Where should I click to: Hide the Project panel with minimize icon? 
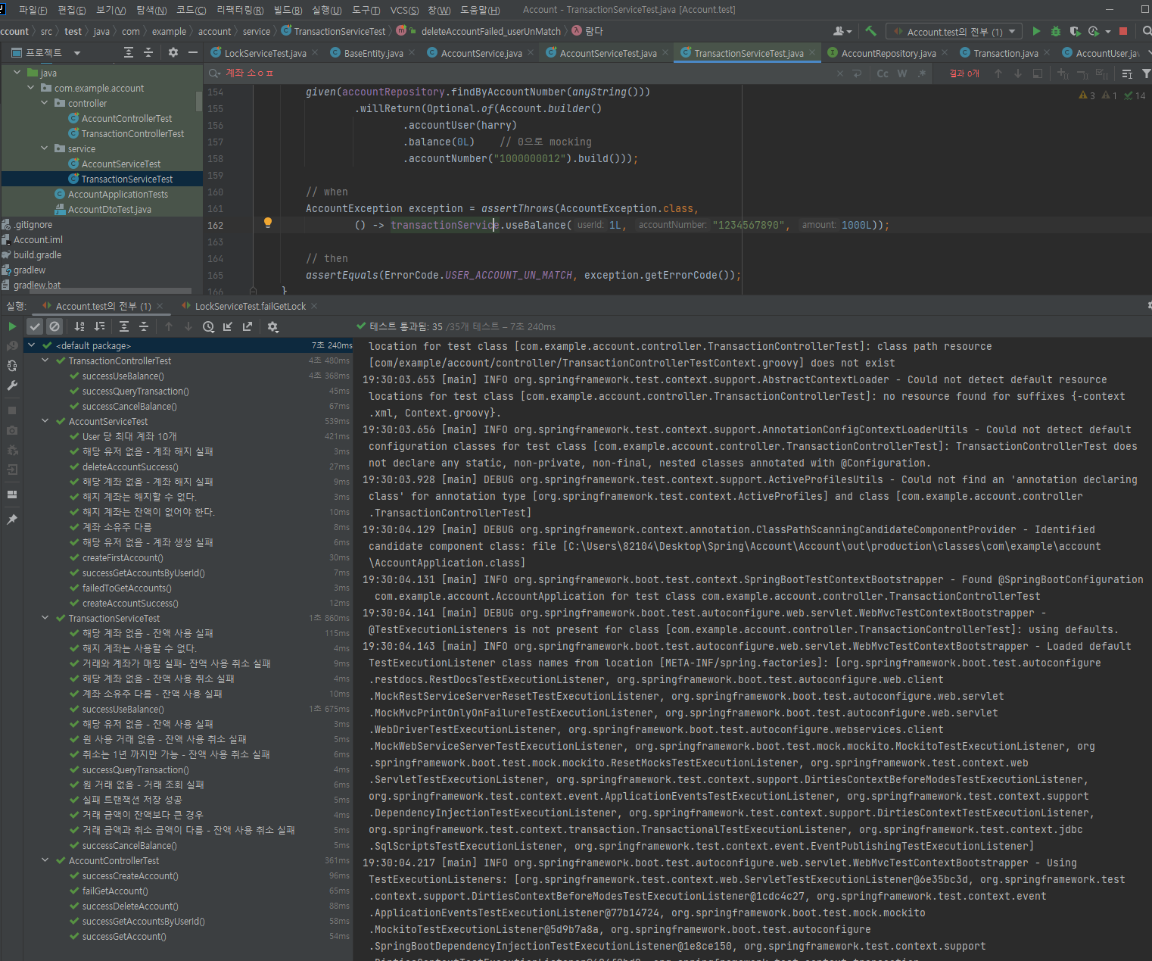pyautogui.click(x=193, y=52)
